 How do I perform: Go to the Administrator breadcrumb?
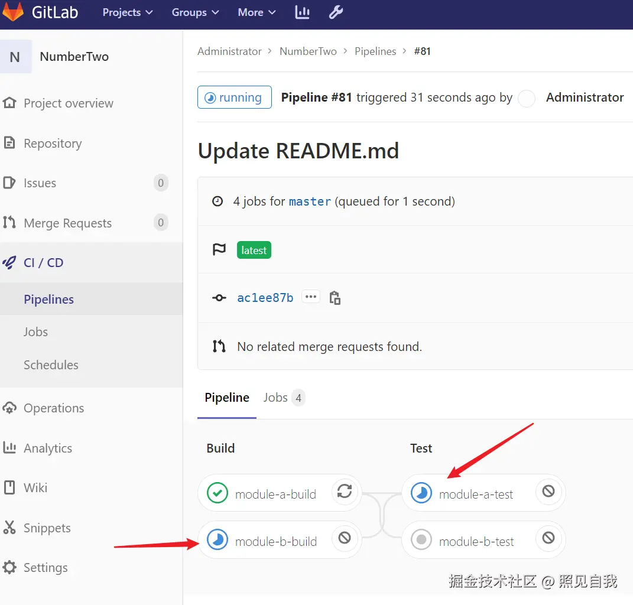pos(229,51)
